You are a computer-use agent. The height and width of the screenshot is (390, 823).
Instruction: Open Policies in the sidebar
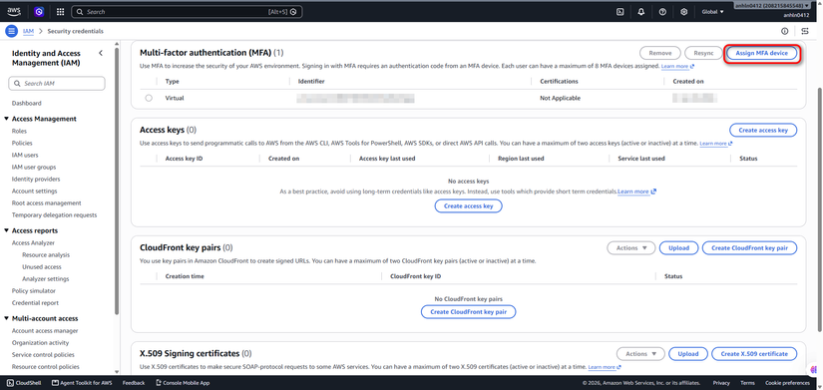22,143
